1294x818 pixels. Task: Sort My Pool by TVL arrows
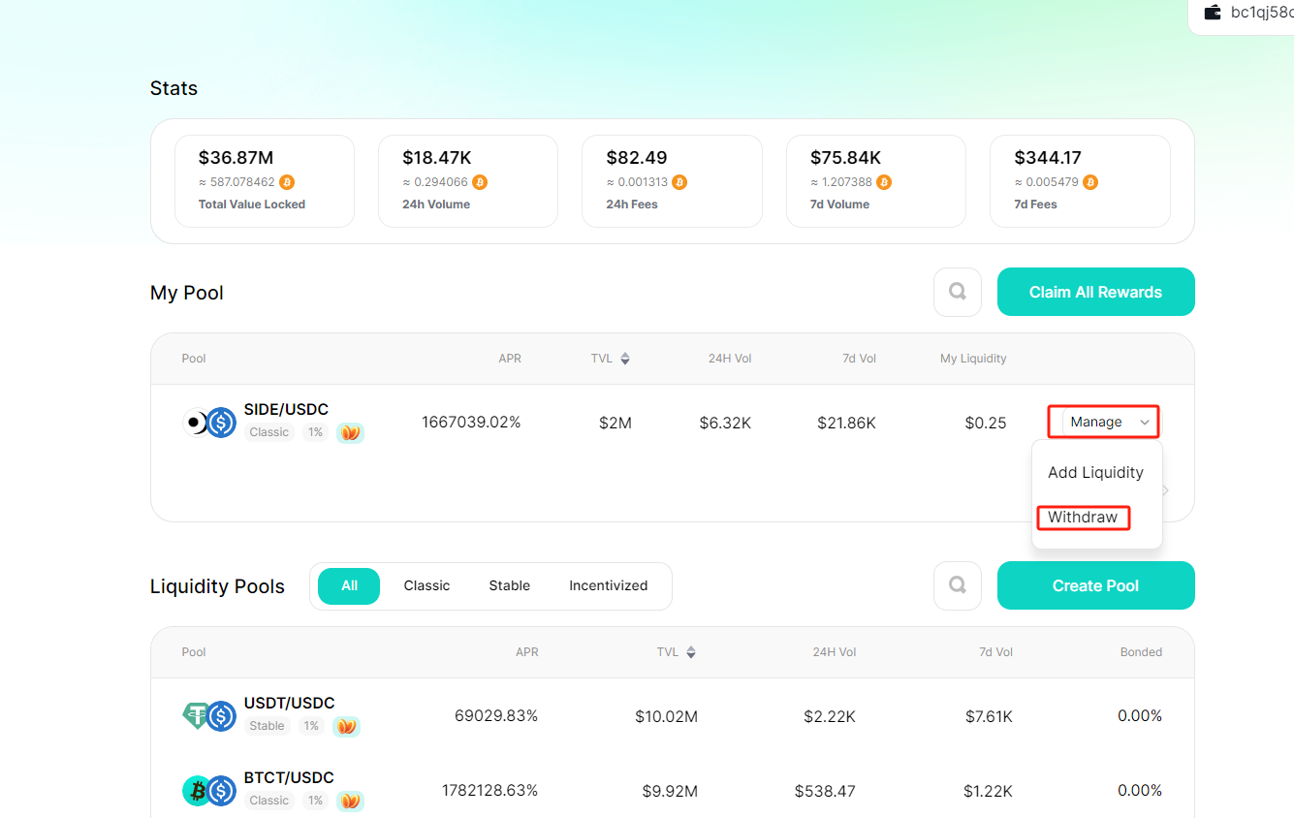pyautogui.click(x=625, y=359)
